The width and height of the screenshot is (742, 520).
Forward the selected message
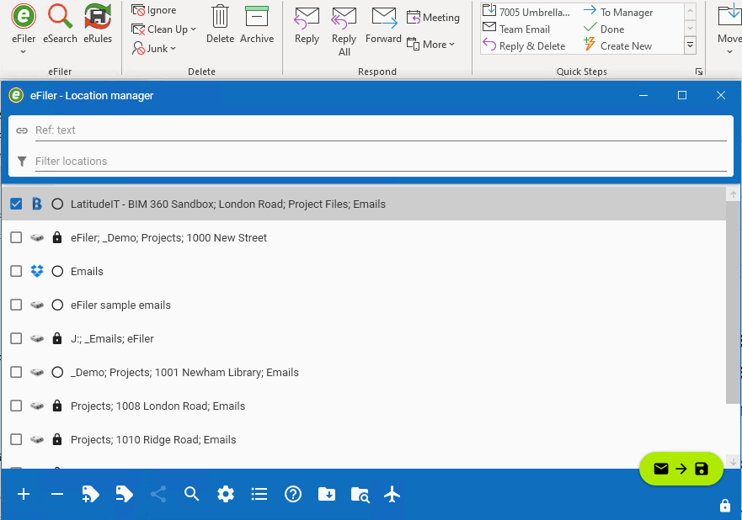[383, 25]
